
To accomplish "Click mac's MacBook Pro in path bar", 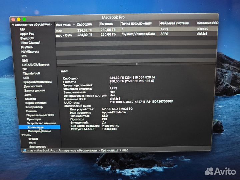I will click(x=41, y=150).
